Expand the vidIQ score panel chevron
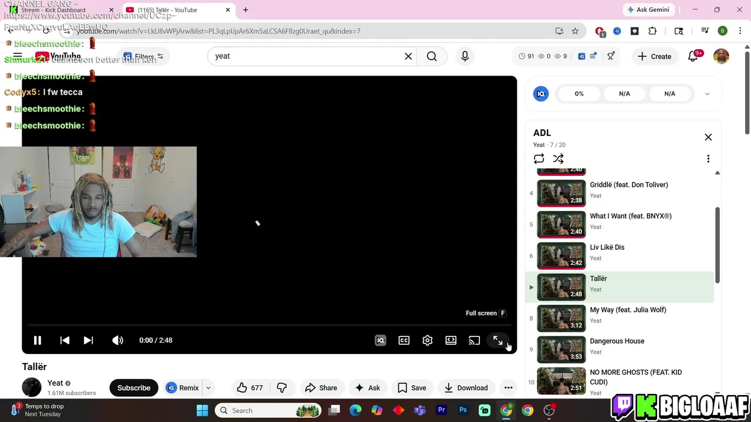 [707, 94]
